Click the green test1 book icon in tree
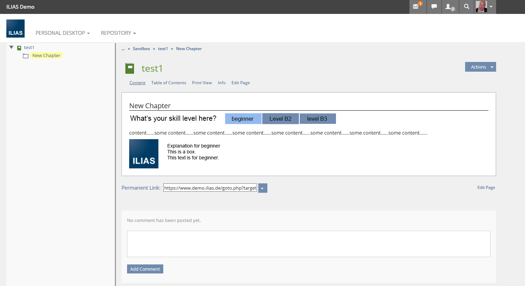Screen dimensions: 525x286 (x=19, y=48)
